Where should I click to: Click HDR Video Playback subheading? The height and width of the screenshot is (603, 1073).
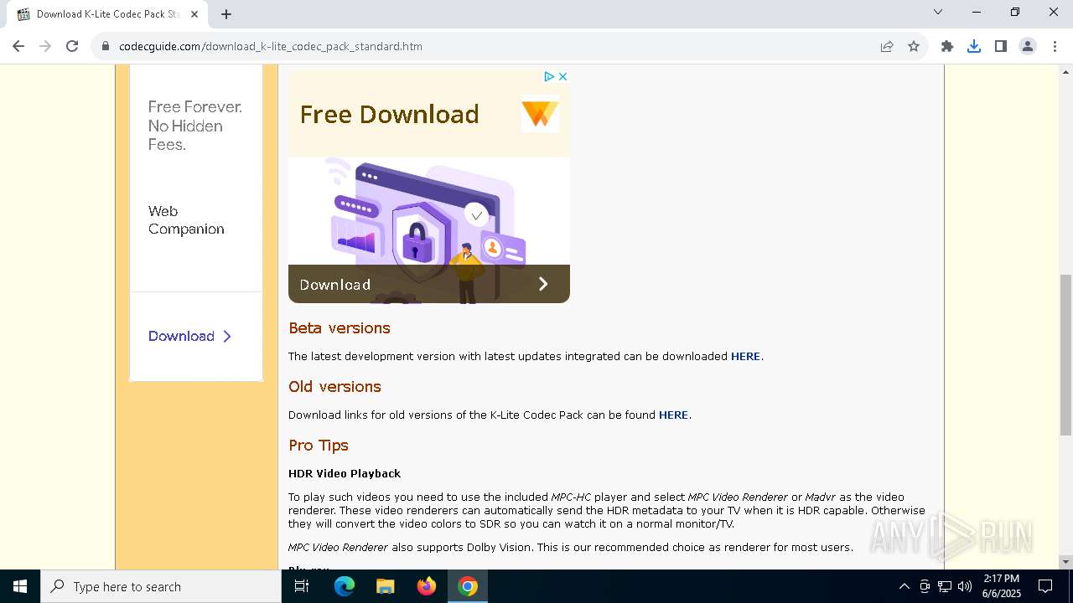345,473
